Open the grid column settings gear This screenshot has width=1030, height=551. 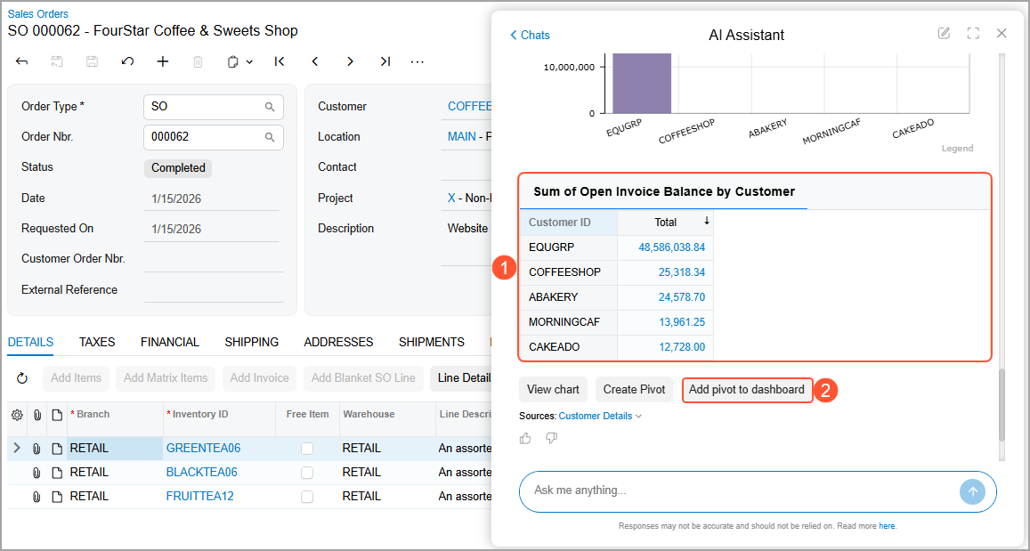pyautogui.click(x=17, y=415)
